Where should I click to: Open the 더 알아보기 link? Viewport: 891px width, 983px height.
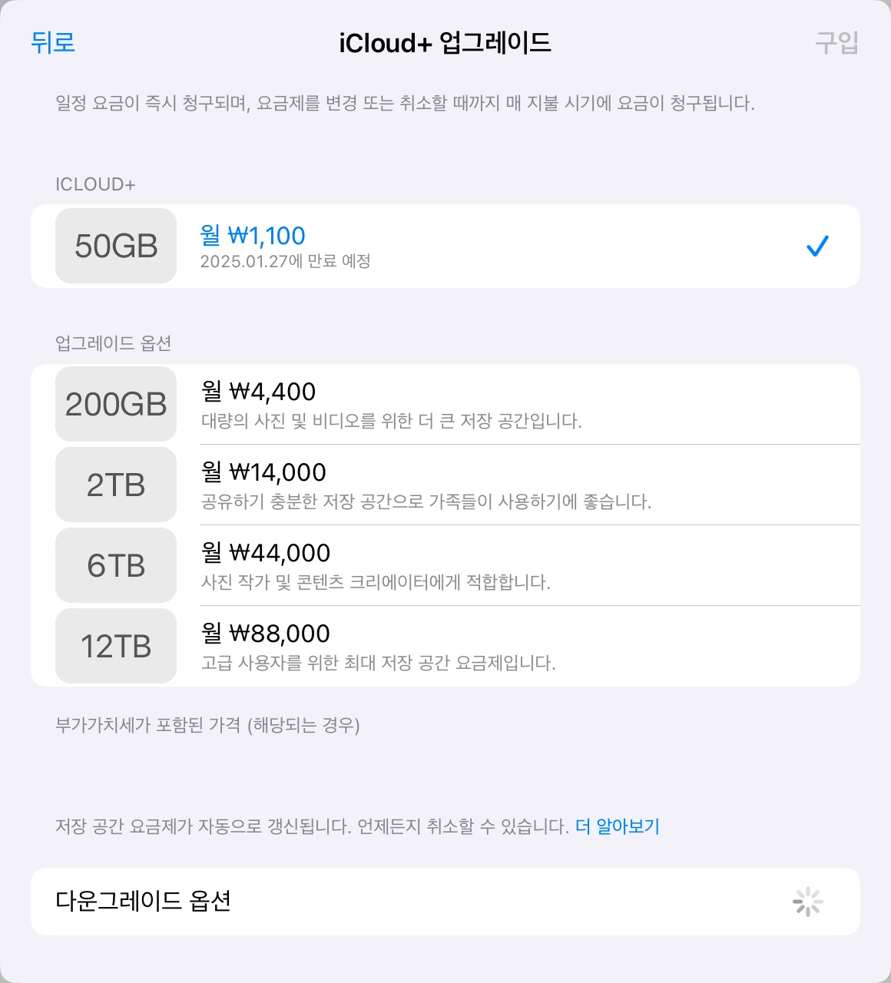[x=617, y=826]
